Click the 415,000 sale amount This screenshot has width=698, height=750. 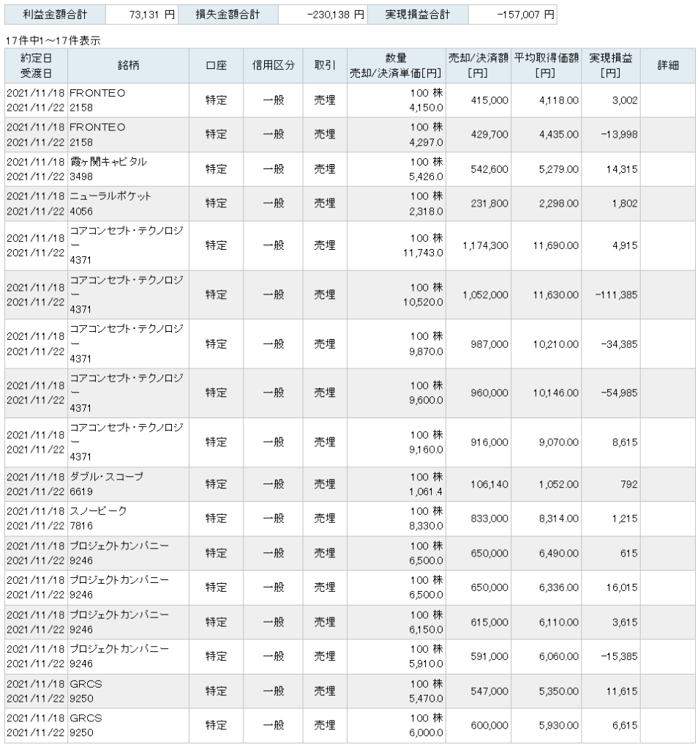489,100
